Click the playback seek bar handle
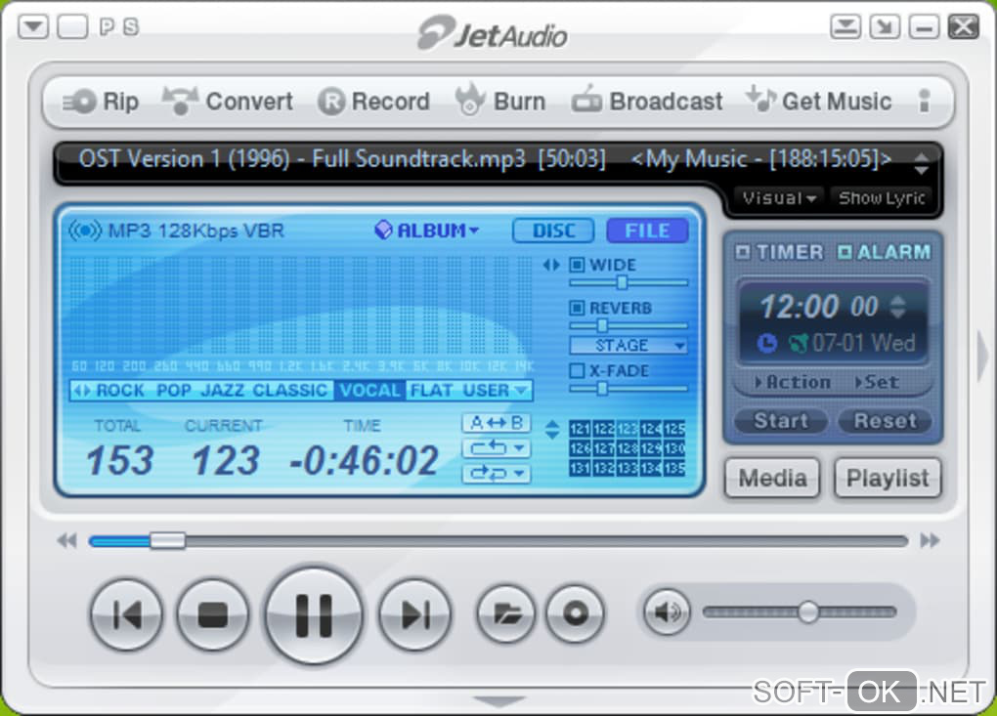Viewport: 997px width, 716px height. [167, 540]
